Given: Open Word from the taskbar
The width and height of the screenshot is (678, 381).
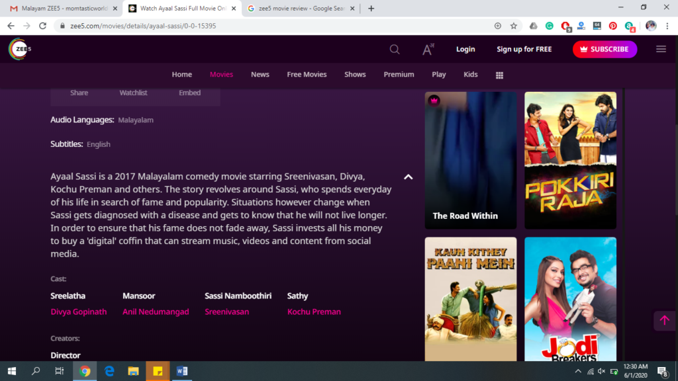Looking at the screenshot, I should coord(181,371).
